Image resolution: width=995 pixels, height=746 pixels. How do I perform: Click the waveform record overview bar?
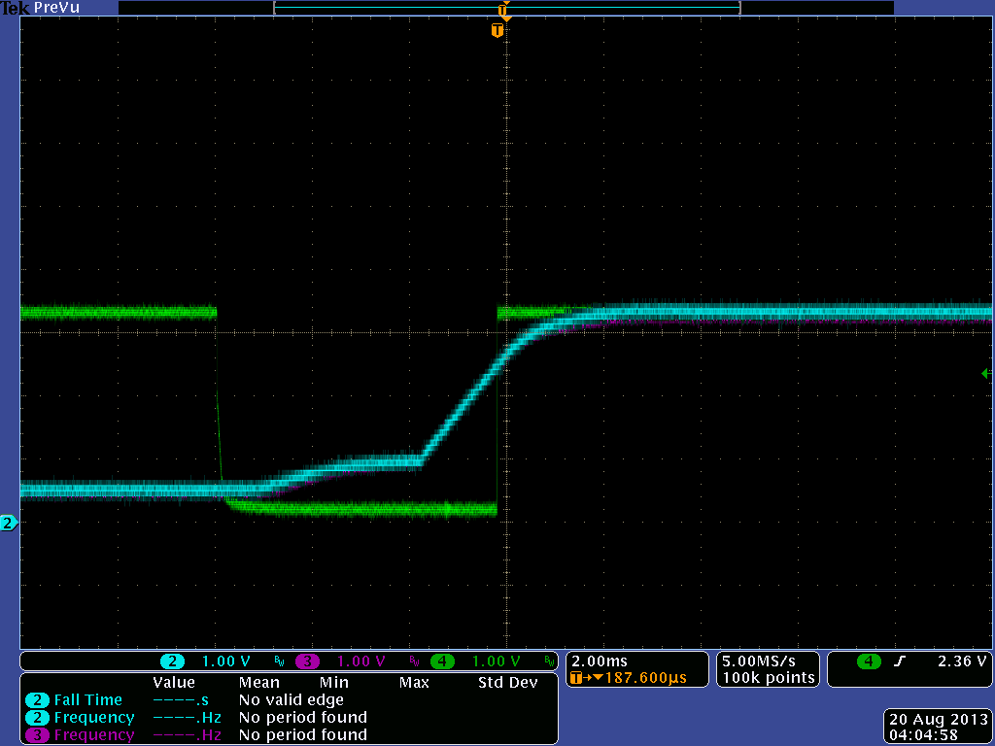point(507,8)
